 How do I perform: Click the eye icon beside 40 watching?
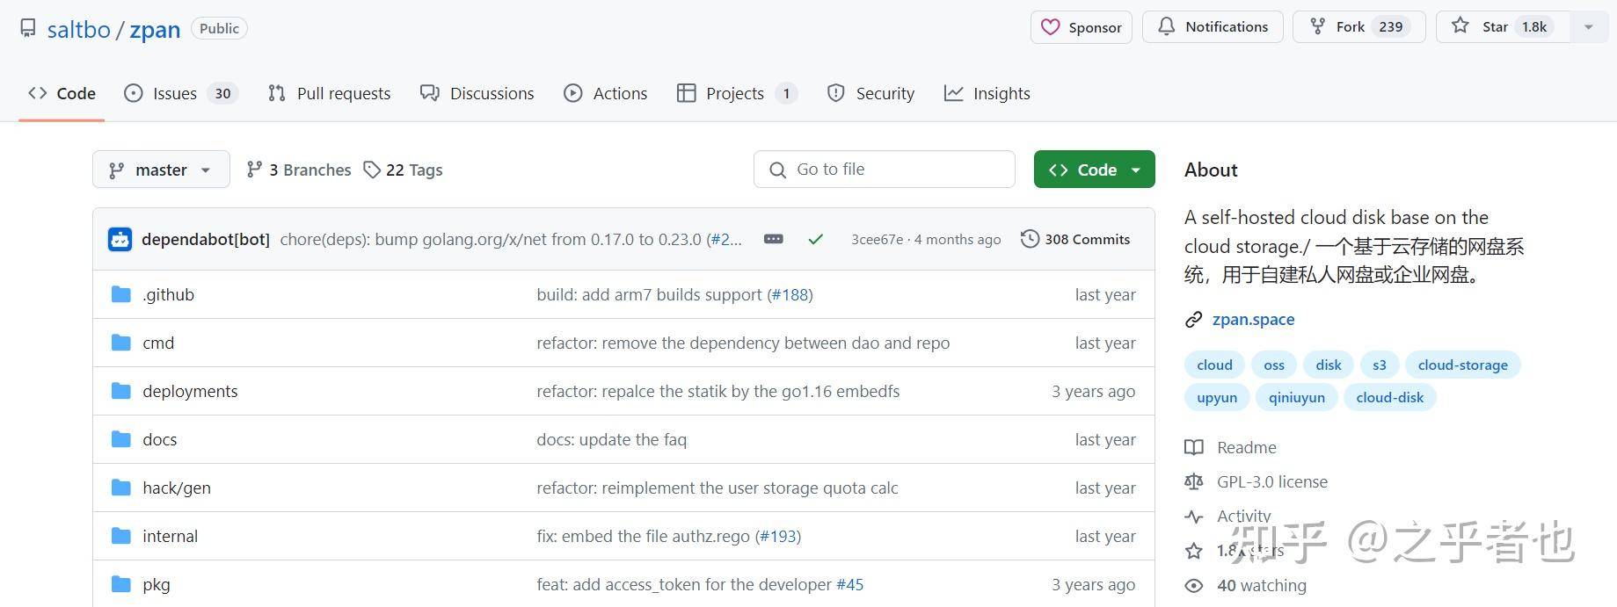1193,585
